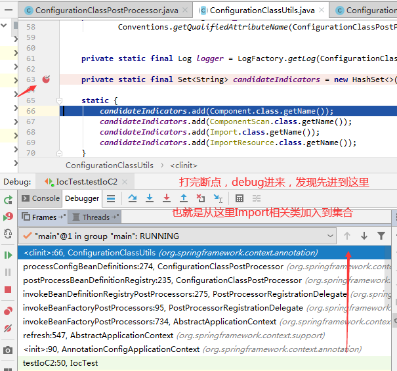Viewport: 397px width, 371px height.
Task: Click the candidateIndicators field name on line 63
Action: 276,79
